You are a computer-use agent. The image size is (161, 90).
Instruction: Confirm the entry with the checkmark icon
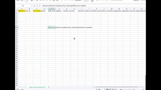point(37,6)
